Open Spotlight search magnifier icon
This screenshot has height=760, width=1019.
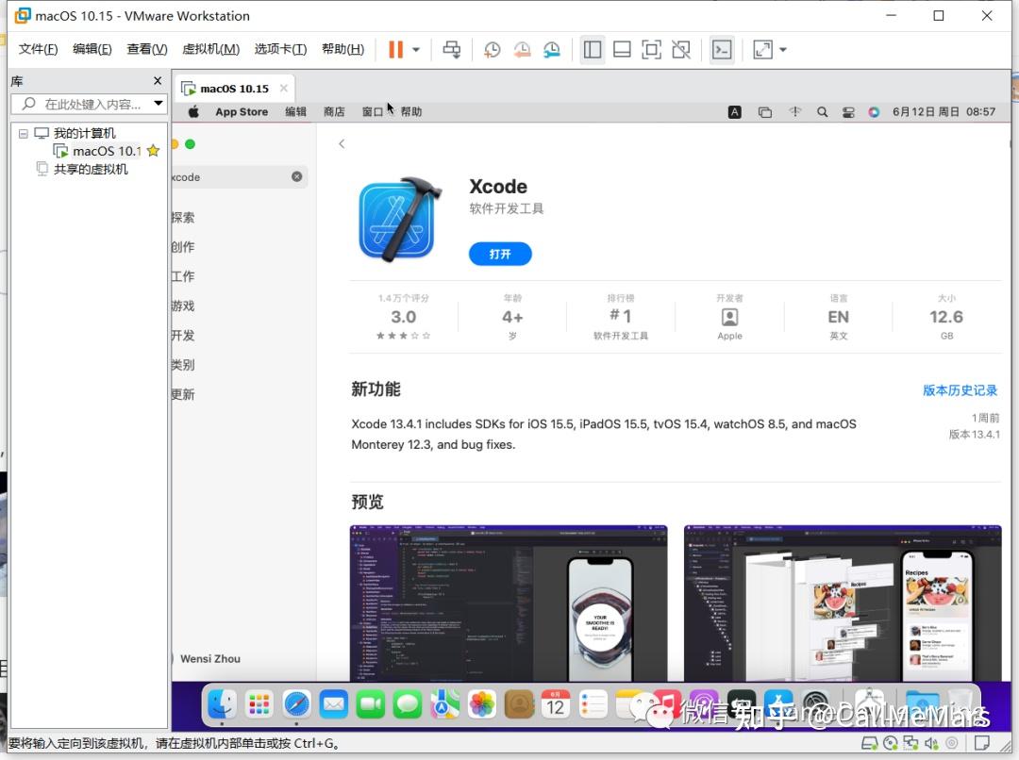click(822, 111)
